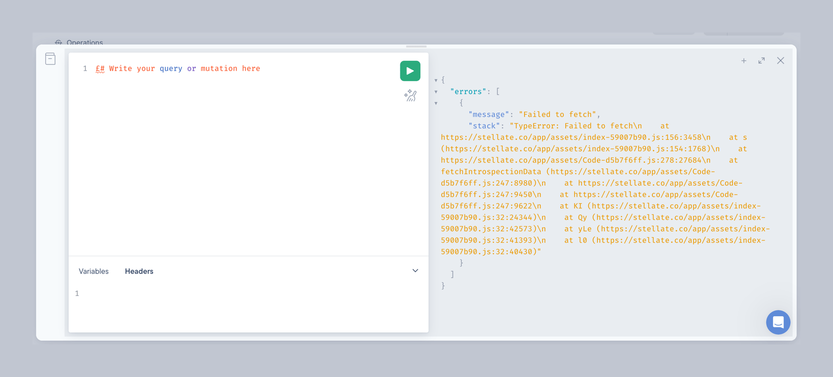Toggle fullscreen with the expand arrows icon
This screenshot has height=377, width=833.
[761, 61]
